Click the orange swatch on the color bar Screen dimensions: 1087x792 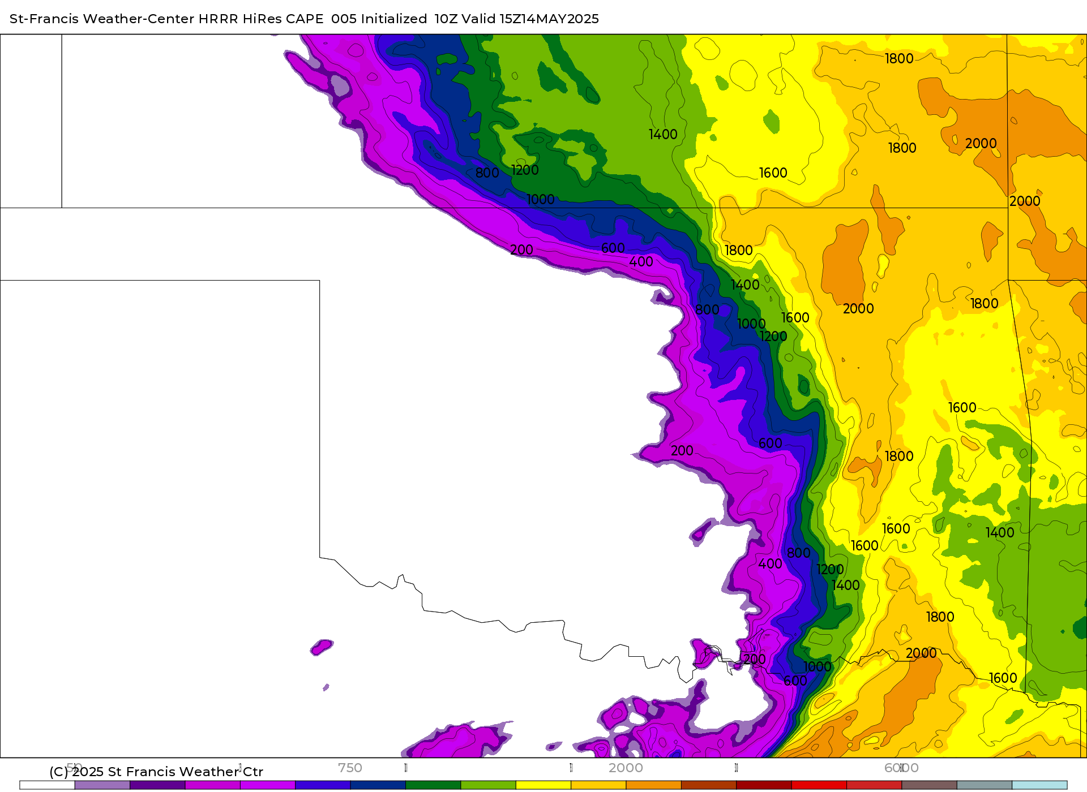coord(654,785)
